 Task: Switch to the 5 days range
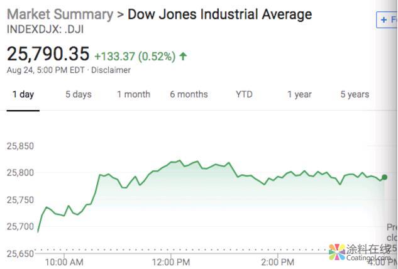click(79, 94)
